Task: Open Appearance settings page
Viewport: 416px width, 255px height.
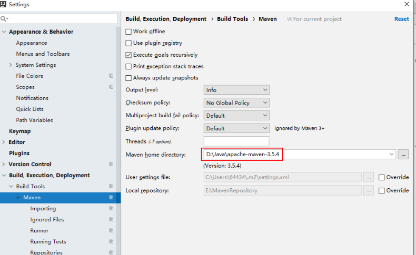Action: click(32, 43)
